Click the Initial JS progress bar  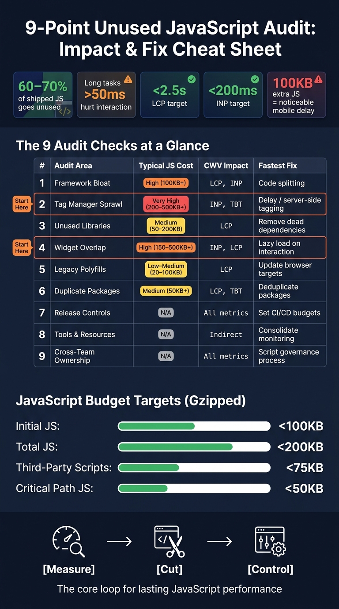point(194,426)
